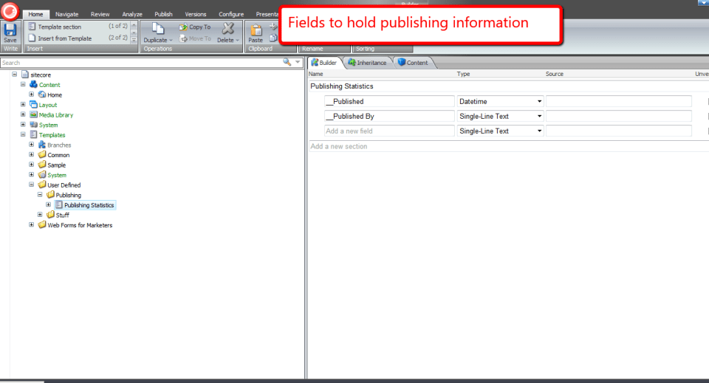Screen dimensions: 709x383
Task: Click the top-level System node icon
Action: pos(33,125)
